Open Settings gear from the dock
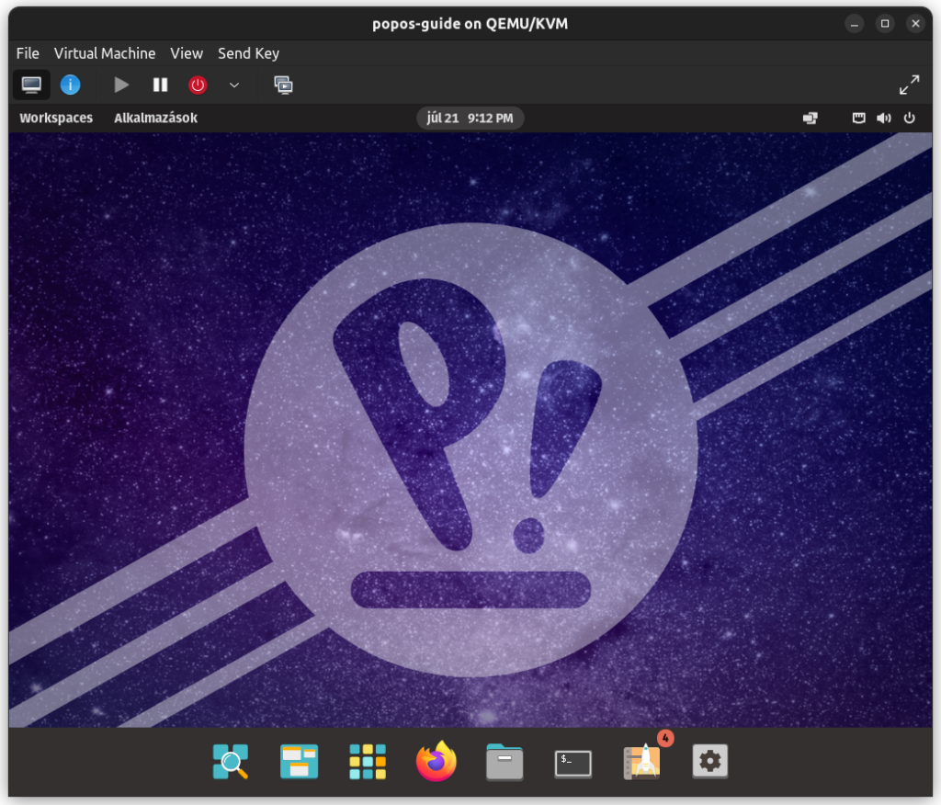The image size is (941, 805). coord(710,761)
